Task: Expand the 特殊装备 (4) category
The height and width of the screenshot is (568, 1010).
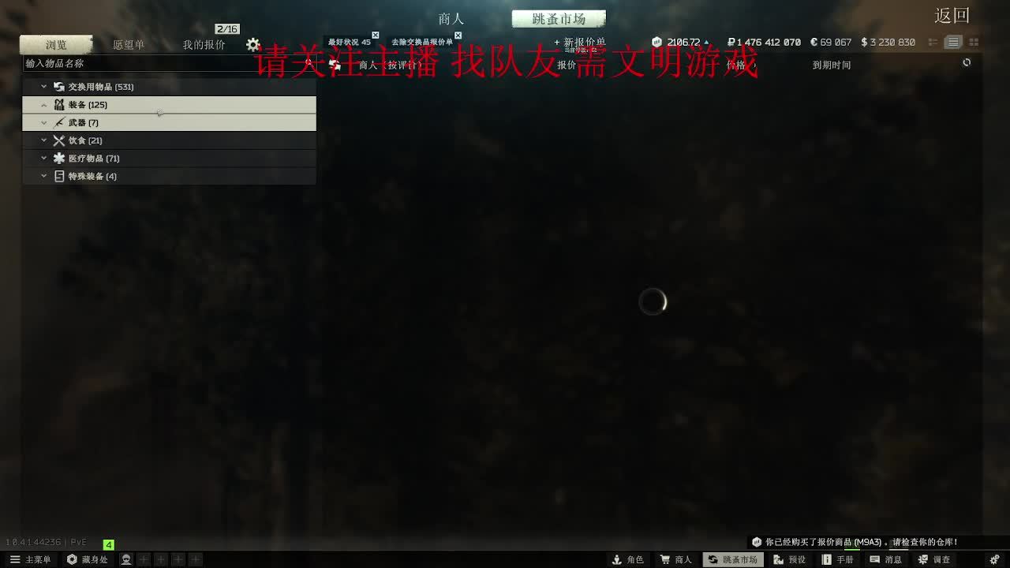Action: pos(44,176)
